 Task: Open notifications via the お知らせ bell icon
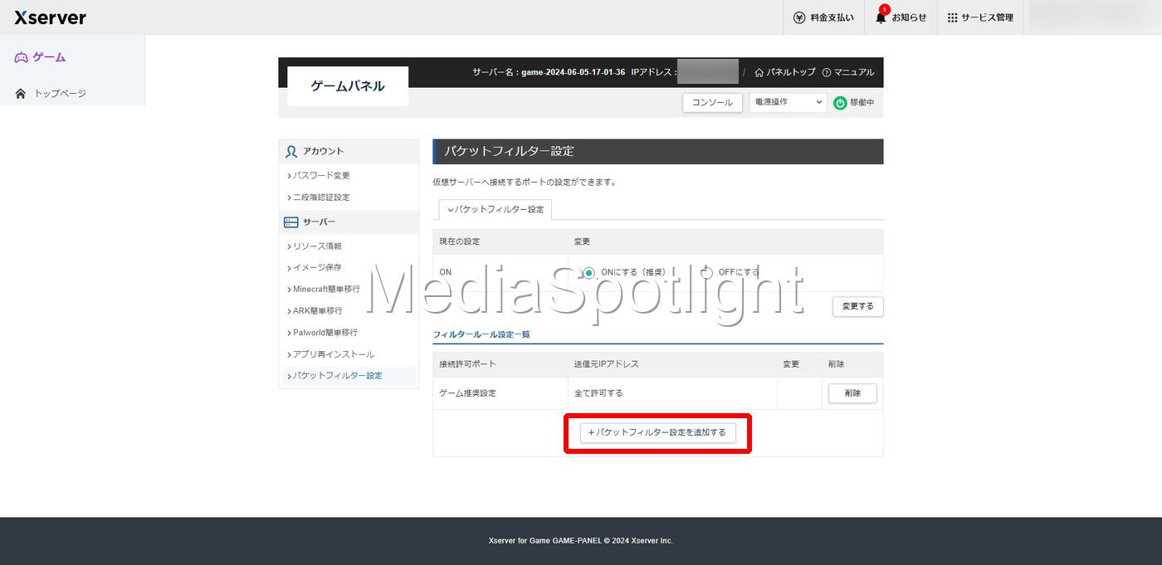tap(881, 17)
